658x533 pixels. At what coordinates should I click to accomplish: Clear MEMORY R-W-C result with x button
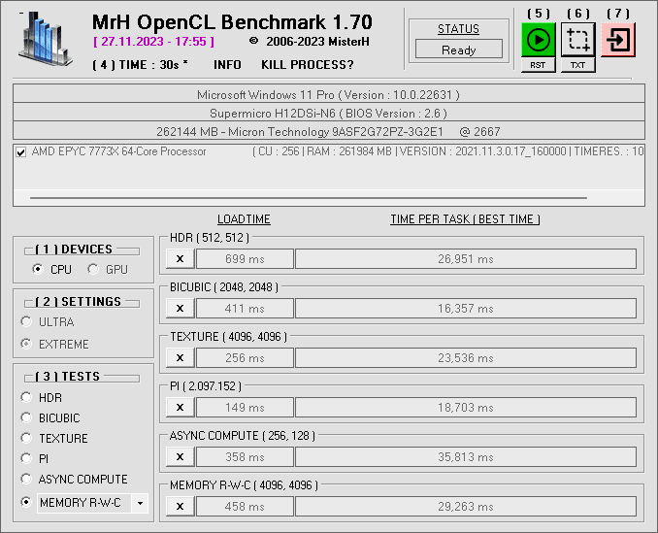point(180,506)
